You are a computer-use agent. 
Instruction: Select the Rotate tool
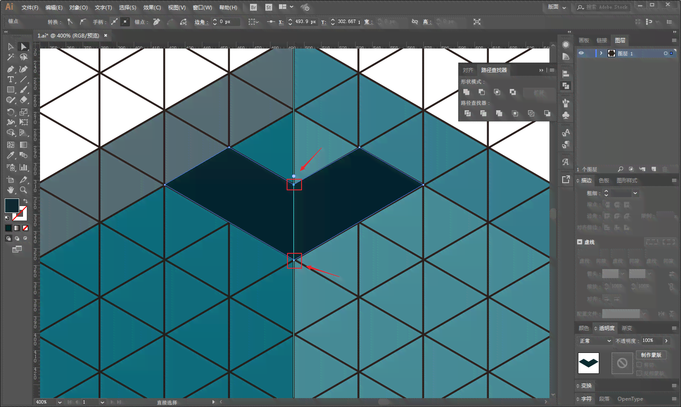point(11,112)
